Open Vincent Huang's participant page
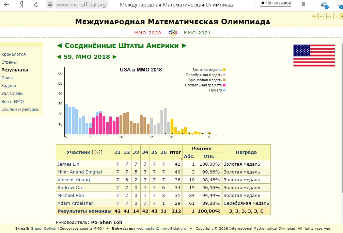Screen dimensions: 343x233 coord(74,180)
